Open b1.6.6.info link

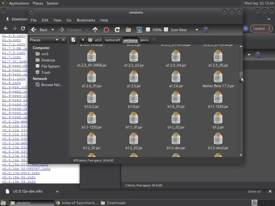click(x=14, y=36)
